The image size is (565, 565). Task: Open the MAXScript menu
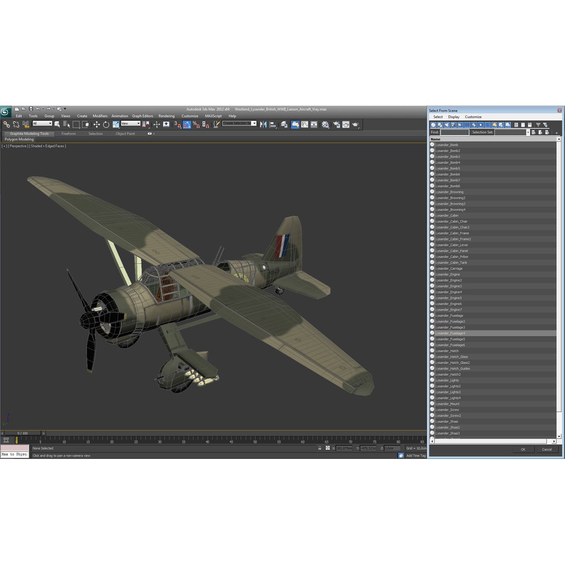click(213, 116)
